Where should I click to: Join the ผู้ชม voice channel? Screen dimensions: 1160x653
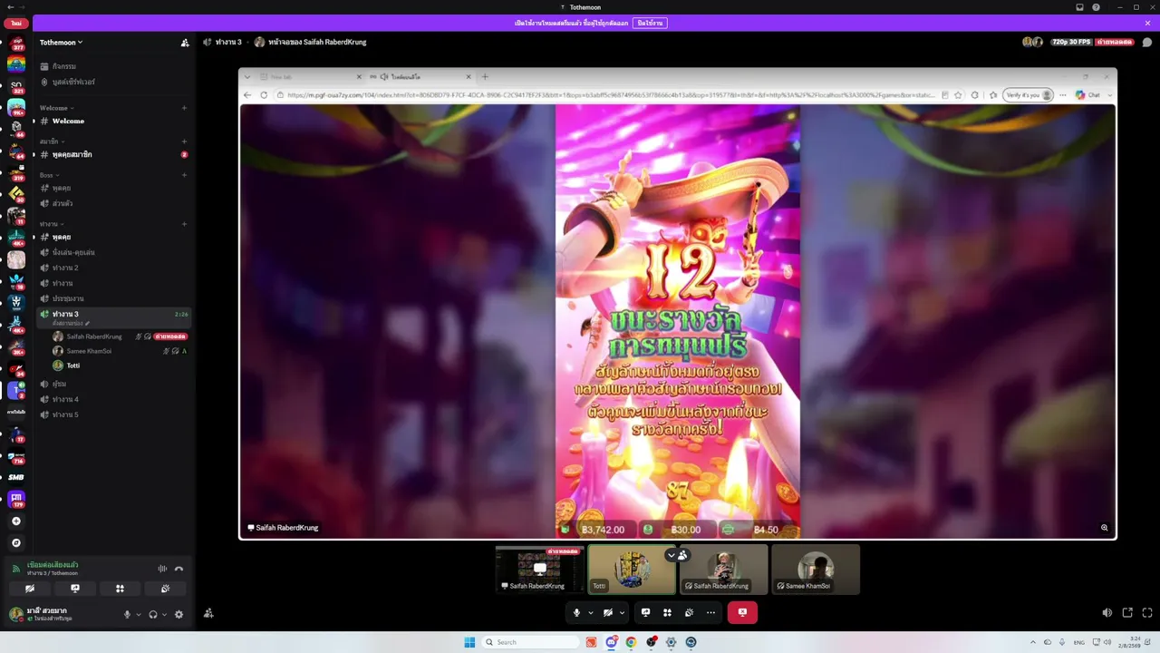(113, 384)
